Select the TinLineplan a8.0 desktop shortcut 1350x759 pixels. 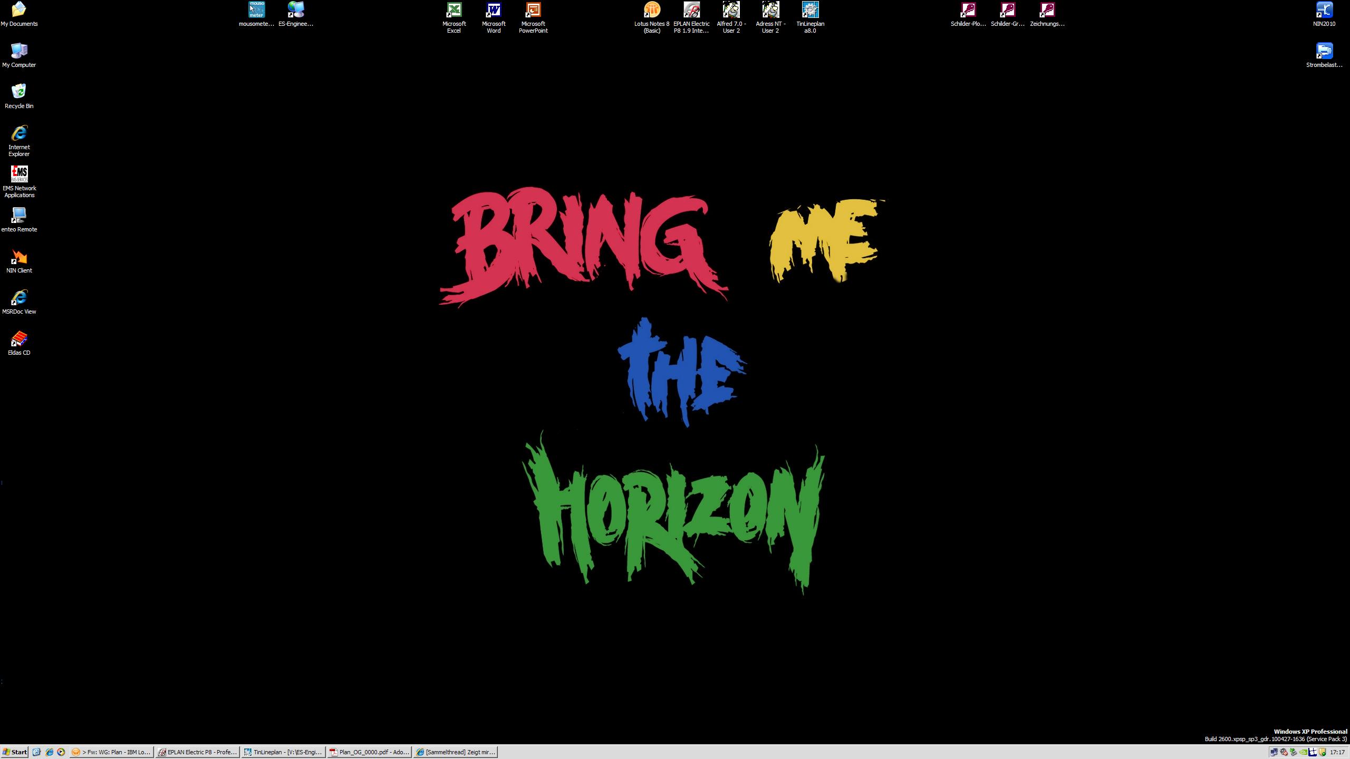810,11
